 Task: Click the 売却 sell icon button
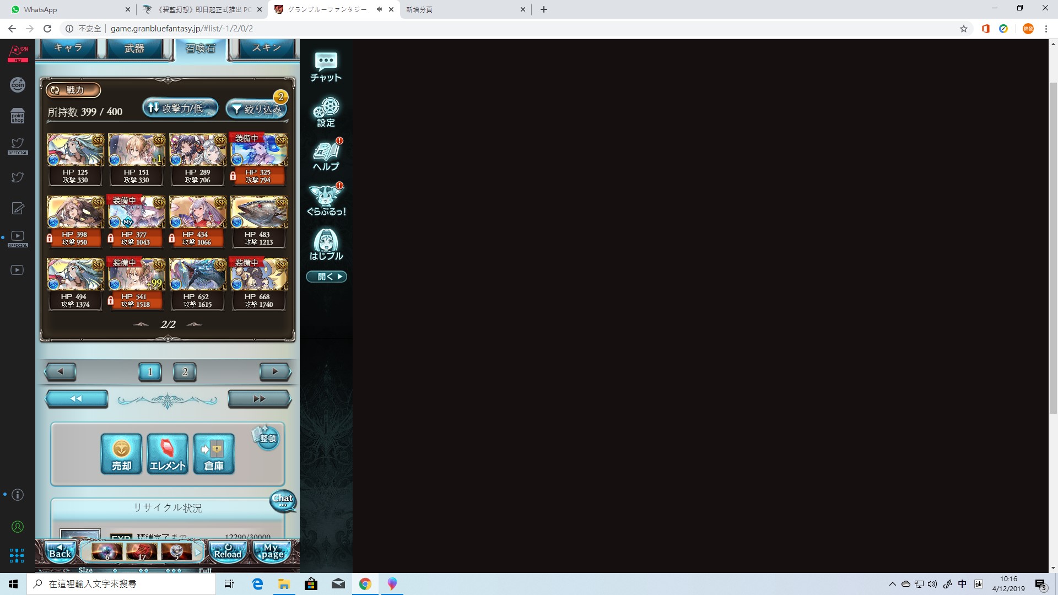121,453
